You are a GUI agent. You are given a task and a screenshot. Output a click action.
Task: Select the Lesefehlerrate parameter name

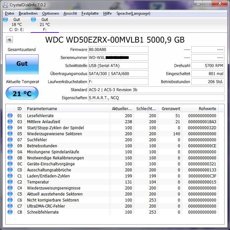pyautogui.click(x=40, y=116)
